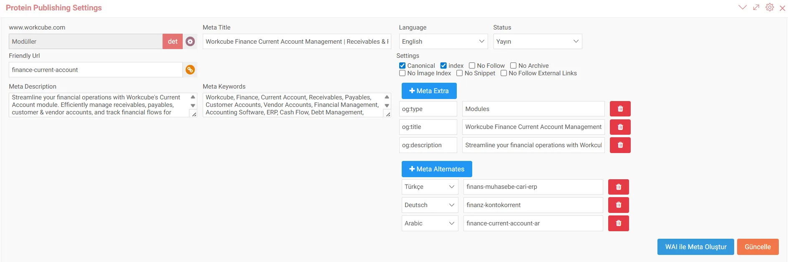Click the orange link icon beside Friendly Url
The height and width of the screenshot is (262, 788).
[190, 70]
